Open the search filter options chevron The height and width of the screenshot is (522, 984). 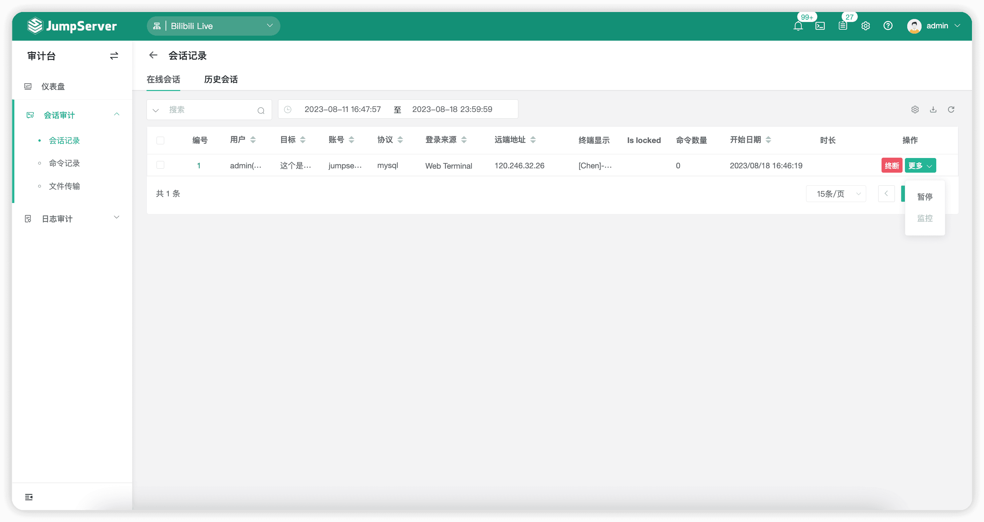[x=156, y=111]
